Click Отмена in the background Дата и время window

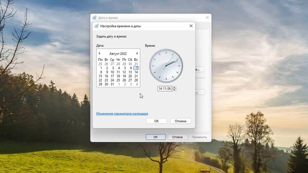coord(178,137)
